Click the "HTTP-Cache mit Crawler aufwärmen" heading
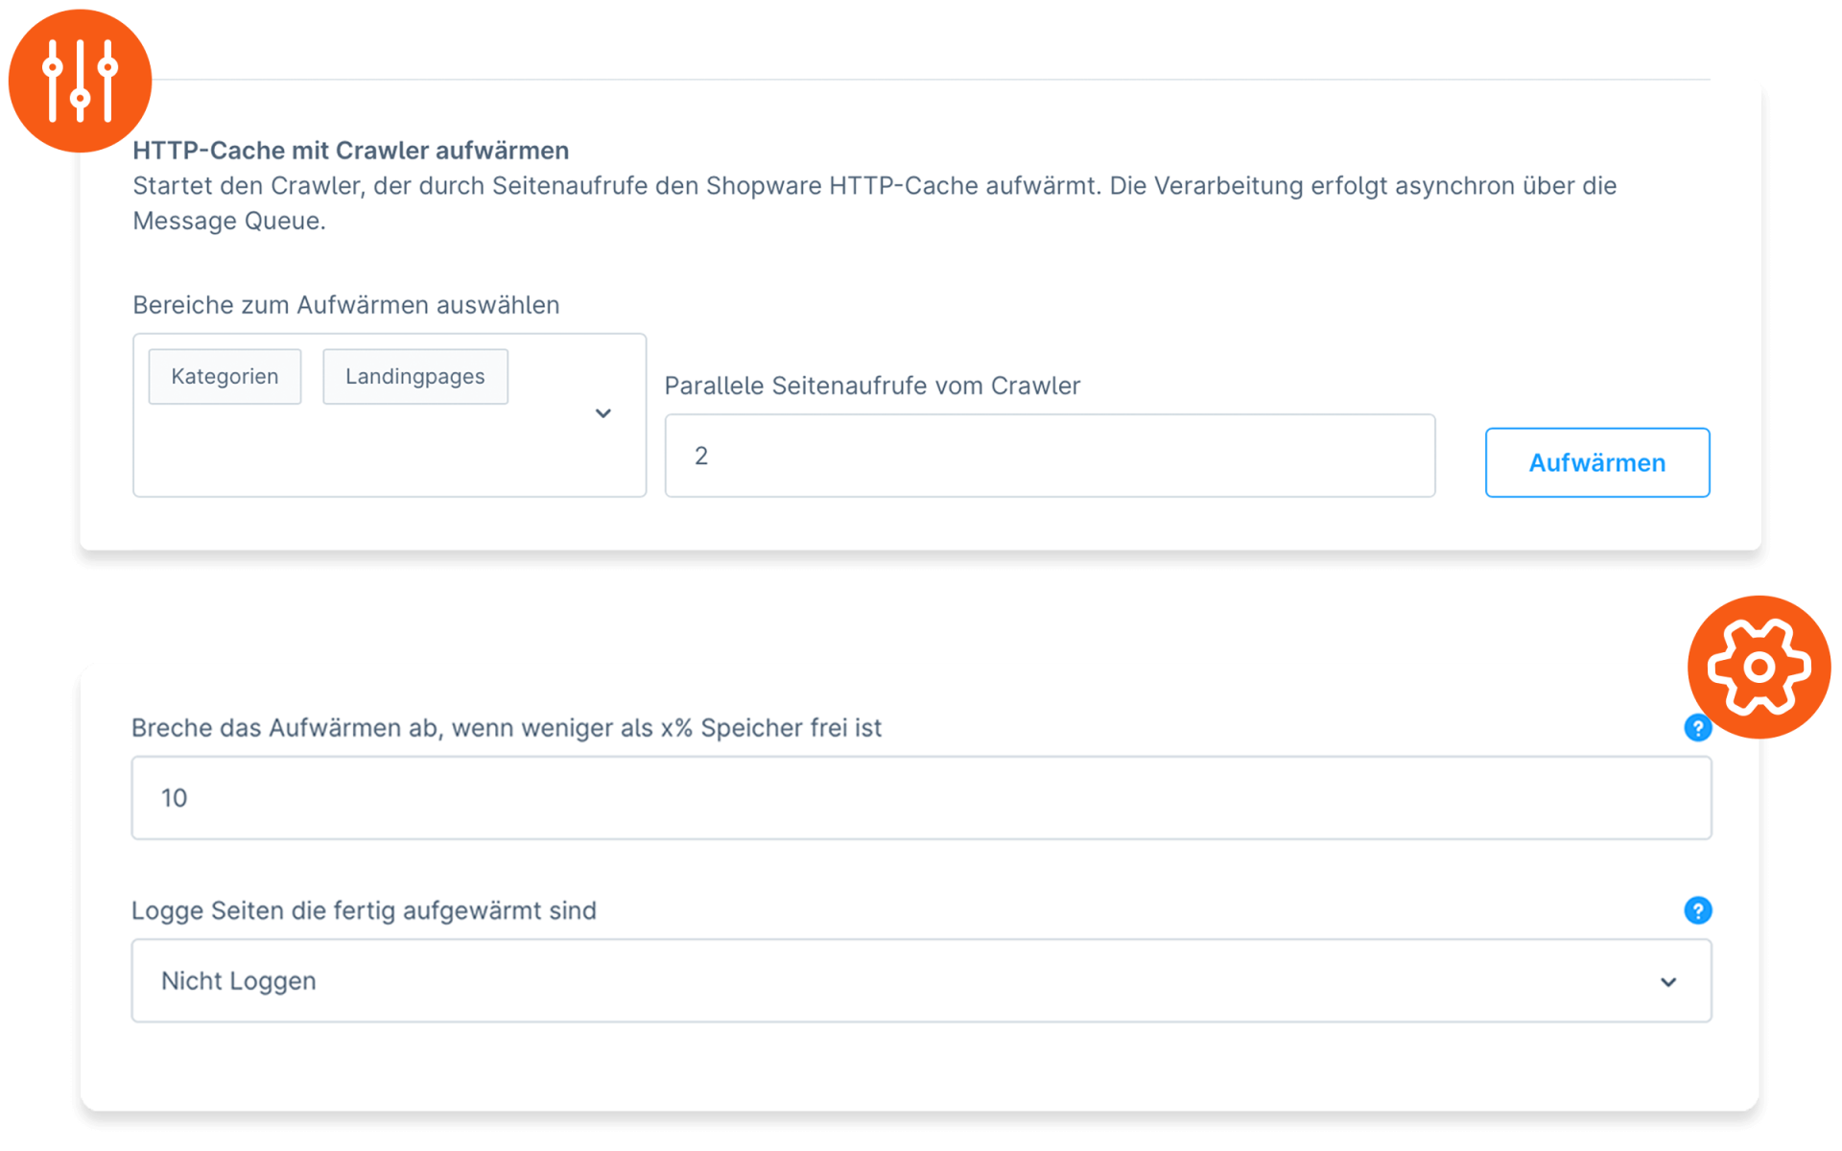This screenshot has width=1842, height=1151. (350, 151)
